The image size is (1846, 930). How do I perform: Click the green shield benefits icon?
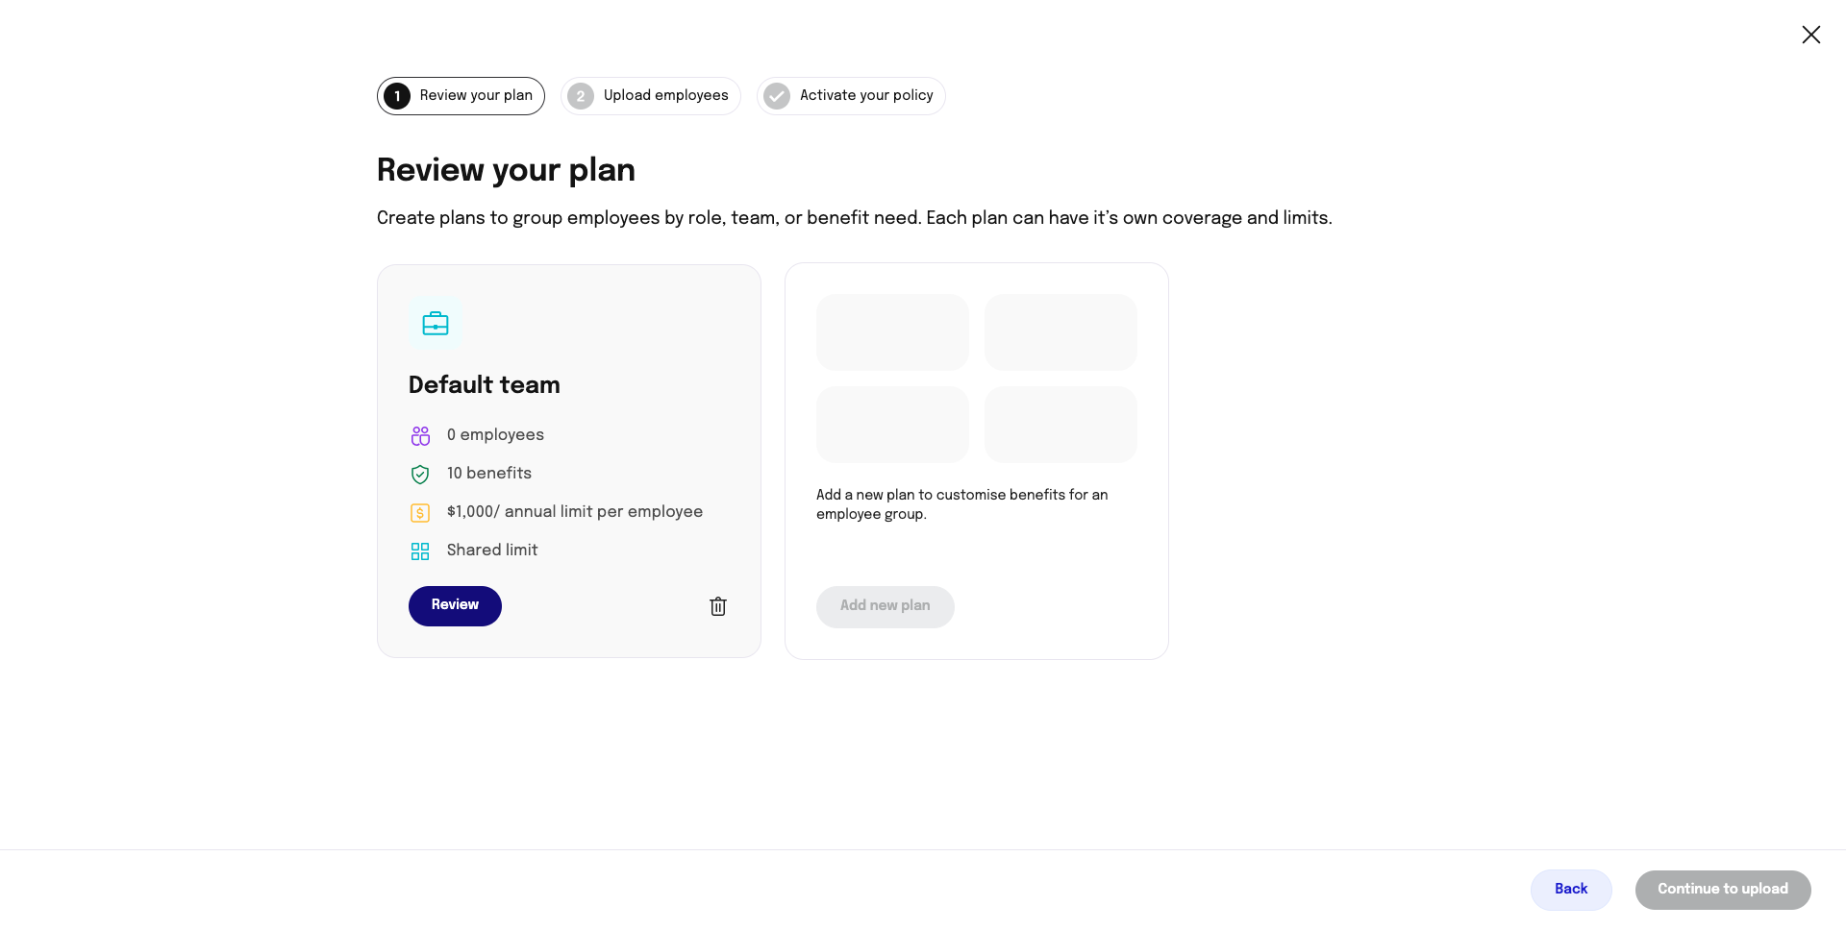pyautogui.click(x=420, y=475)
